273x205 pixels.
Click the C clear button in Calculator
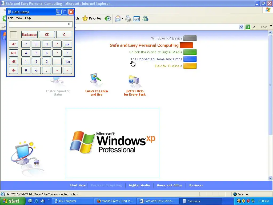click(64, 34)
